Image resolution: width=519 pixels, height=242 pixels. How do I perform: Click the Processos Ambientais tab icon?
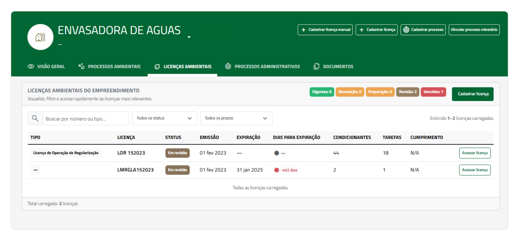tap(81, 66)
